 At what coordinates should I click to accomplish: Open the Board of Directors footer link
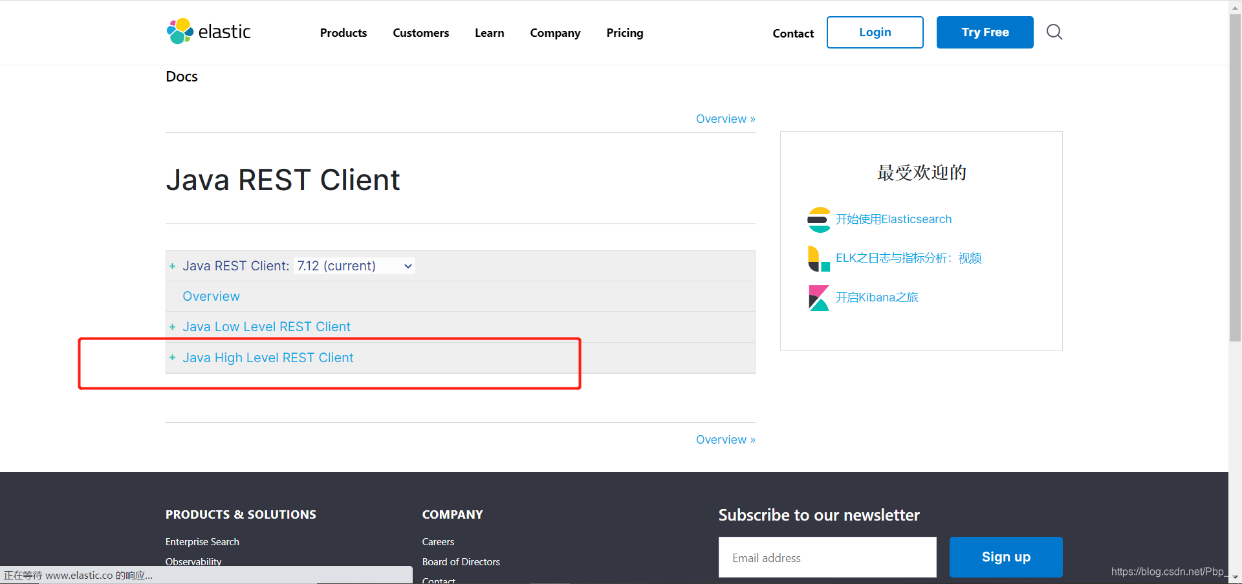[461, 562]
